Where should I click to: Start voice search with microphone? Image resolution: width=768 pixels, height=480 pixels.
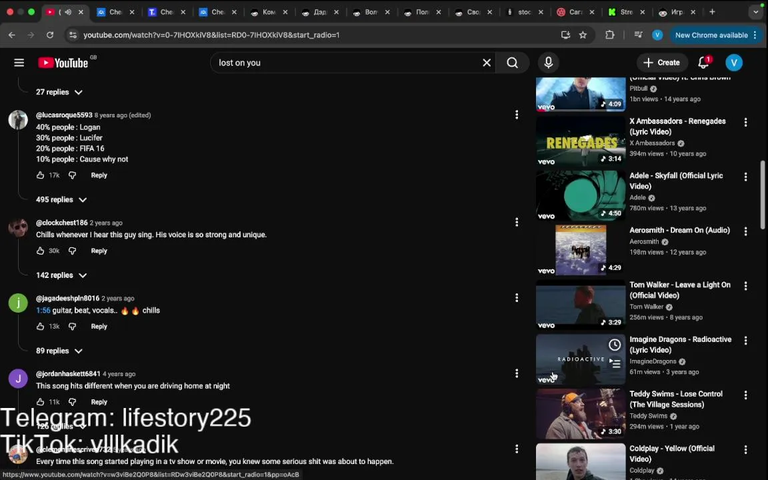tap(549, 63)
